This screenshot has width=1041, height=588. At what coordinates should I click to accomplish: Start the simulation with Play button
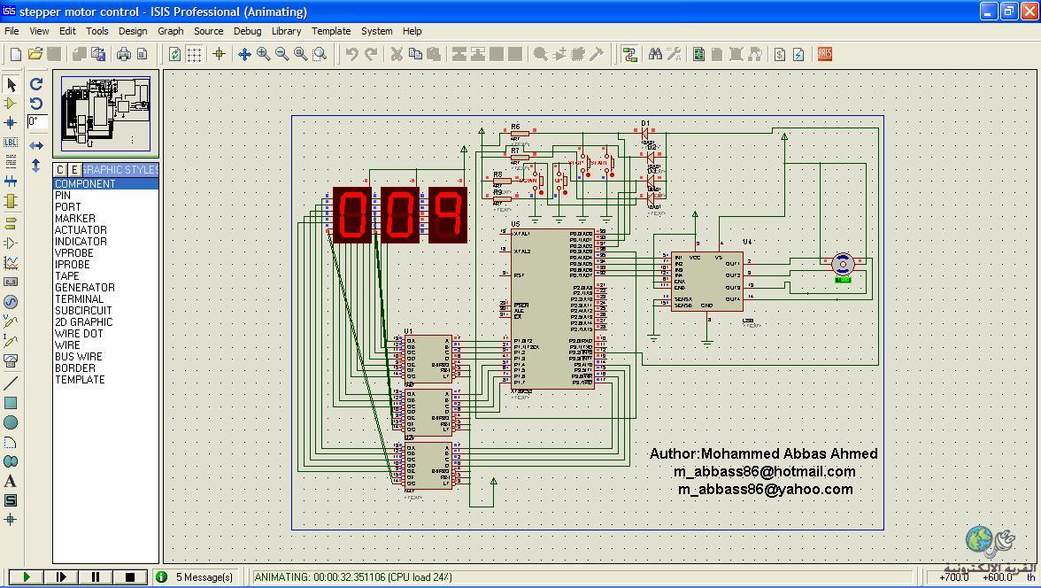pyautogui.click(x=26, y=576)
